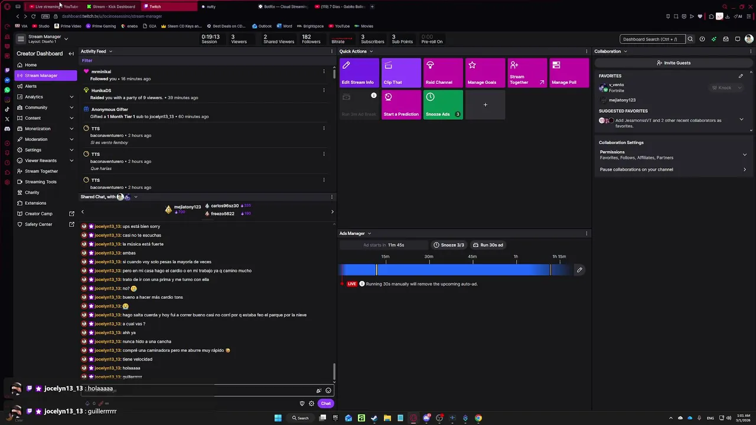Switch to the BotRix Cloud Streaming tab
The width and height of the screenshot is (756, 425).
click(x=282, y=6)
